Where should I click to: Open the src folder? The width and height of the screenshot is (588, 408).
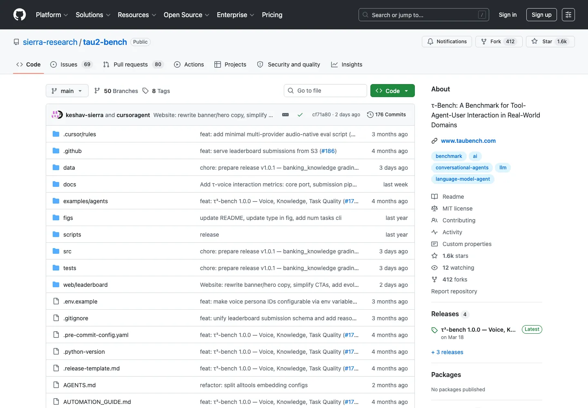pyautogui.click(x=67, y=251)
